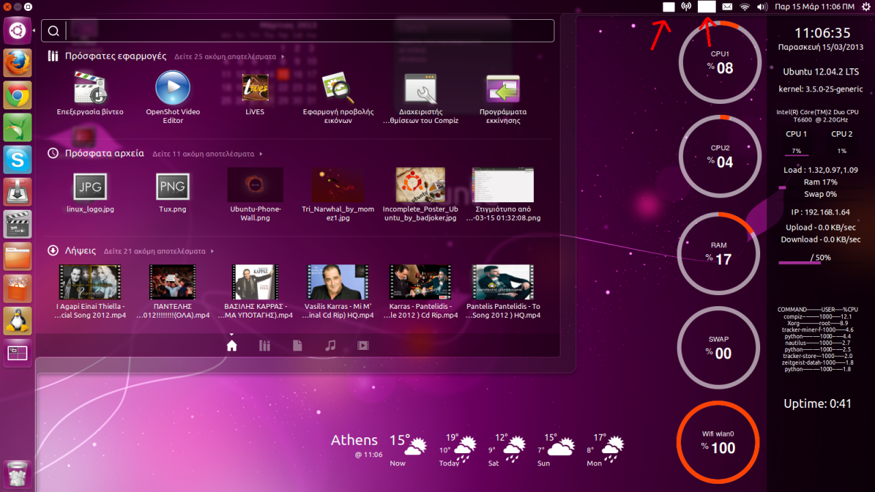Click the Dash search field

tap(301, 31)
